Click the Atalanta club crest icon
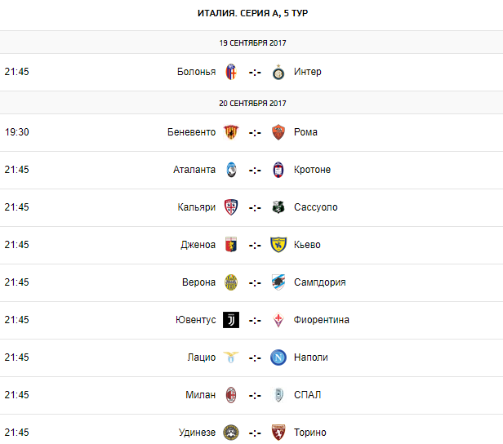 [x=231, y=170]
